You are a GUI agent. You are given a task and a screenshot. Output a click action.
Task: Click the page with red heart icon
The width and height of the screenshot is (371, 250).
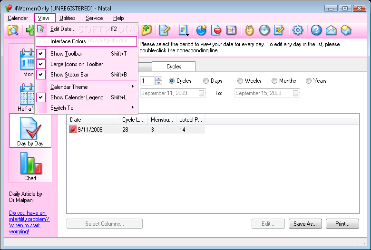[x=216, y=30]
